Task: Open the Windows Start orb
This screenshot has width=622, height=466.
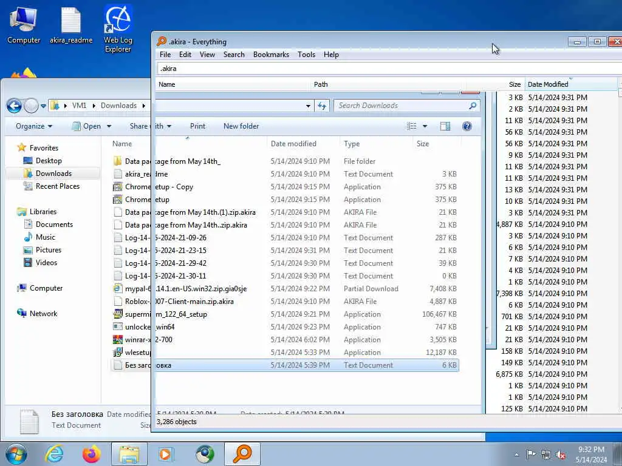Action: click(16, 454)
